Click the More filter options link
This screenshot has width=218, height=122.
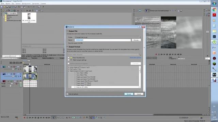point(135,58)
